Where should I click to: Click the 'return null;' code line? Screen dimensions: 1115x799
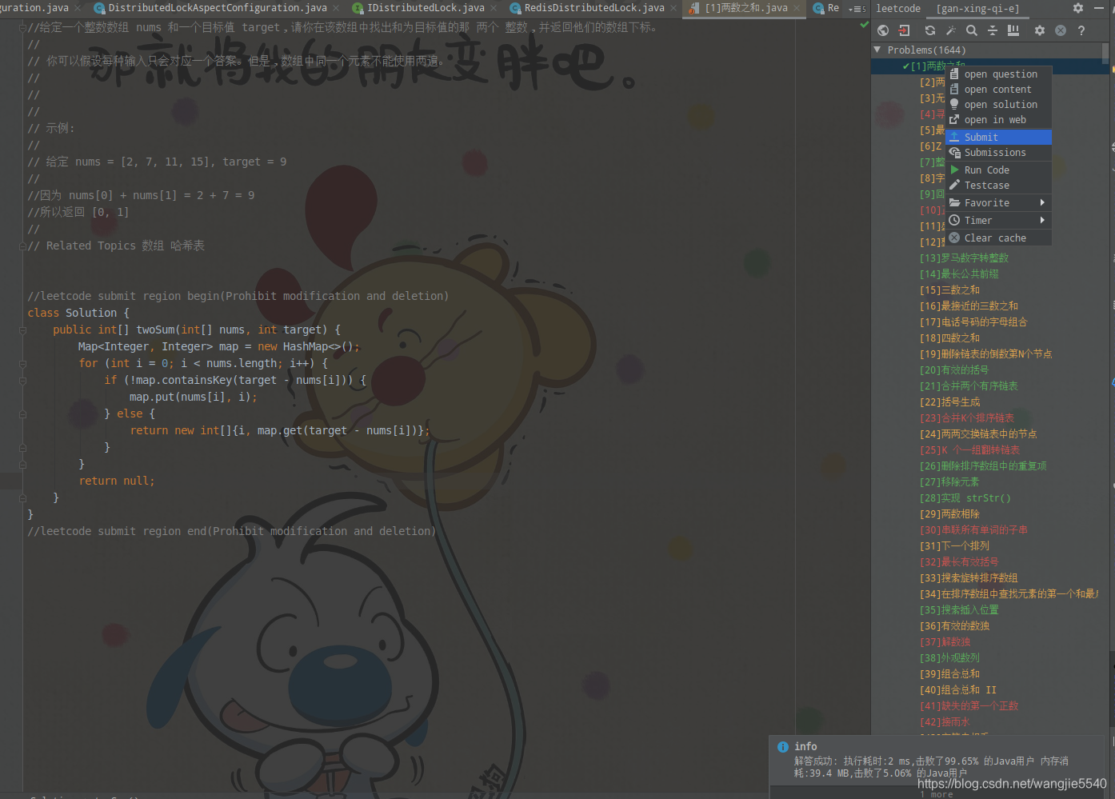point(117,481)
